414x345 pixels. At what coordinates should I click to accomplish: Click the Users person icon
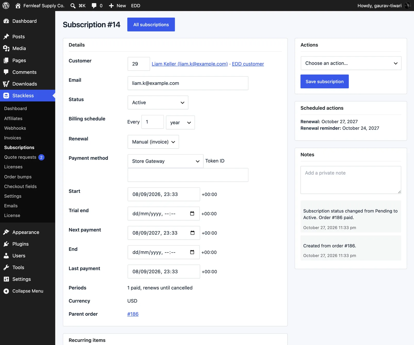coord(6,256)
